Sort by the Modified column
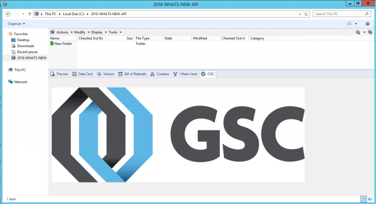376x204 pixels. [x=206, y=38]
